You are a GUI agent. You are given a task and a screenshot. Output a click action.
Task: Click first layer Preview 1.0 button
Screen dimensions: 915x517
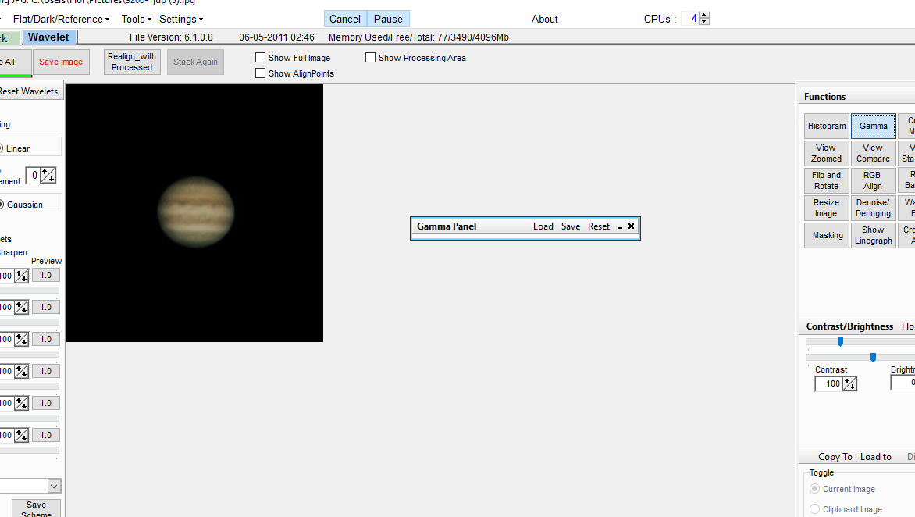coord(45,276)
